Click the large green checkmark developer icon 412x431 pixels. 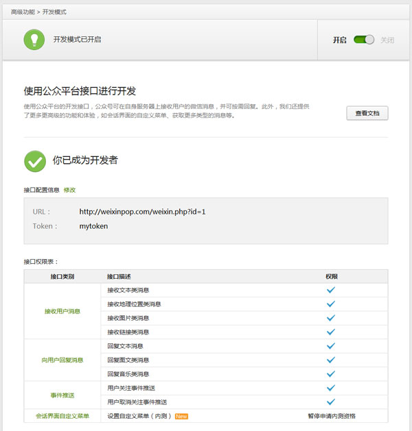coord(35,161)
